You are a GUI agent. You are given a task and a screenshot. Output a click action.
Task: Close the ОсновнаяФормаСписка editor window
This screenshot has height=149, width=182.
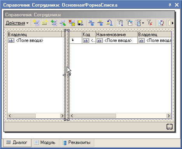[x=177, y=5]
